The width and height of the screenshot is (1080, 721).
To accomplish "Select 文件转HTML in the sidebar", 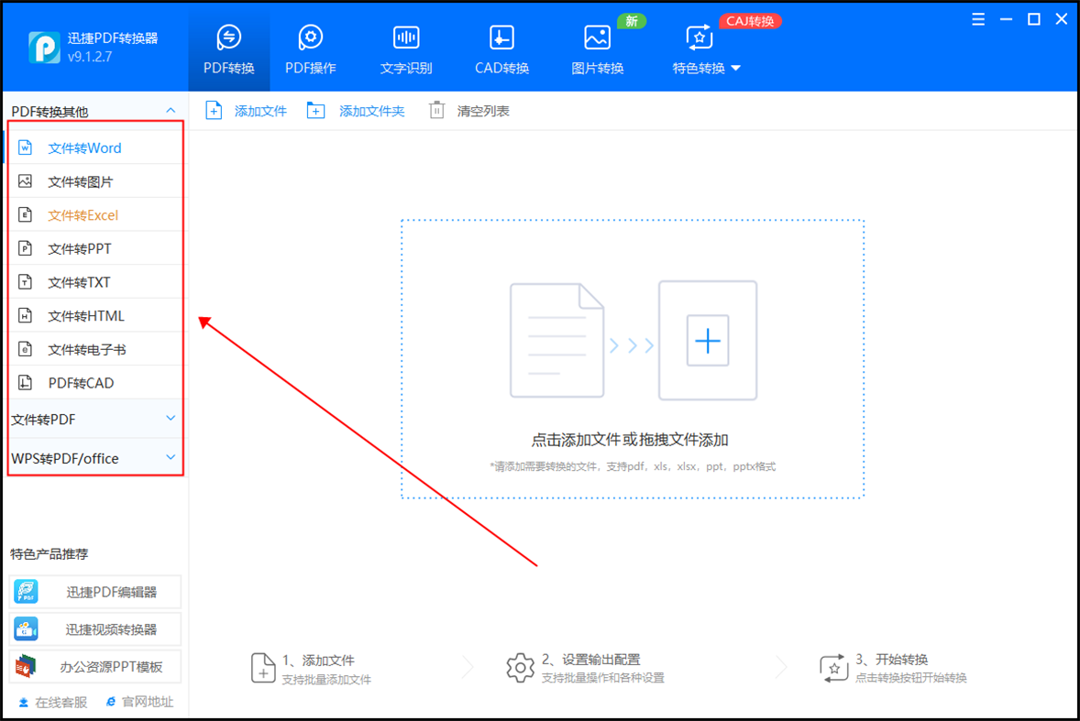I will point(96,316).
